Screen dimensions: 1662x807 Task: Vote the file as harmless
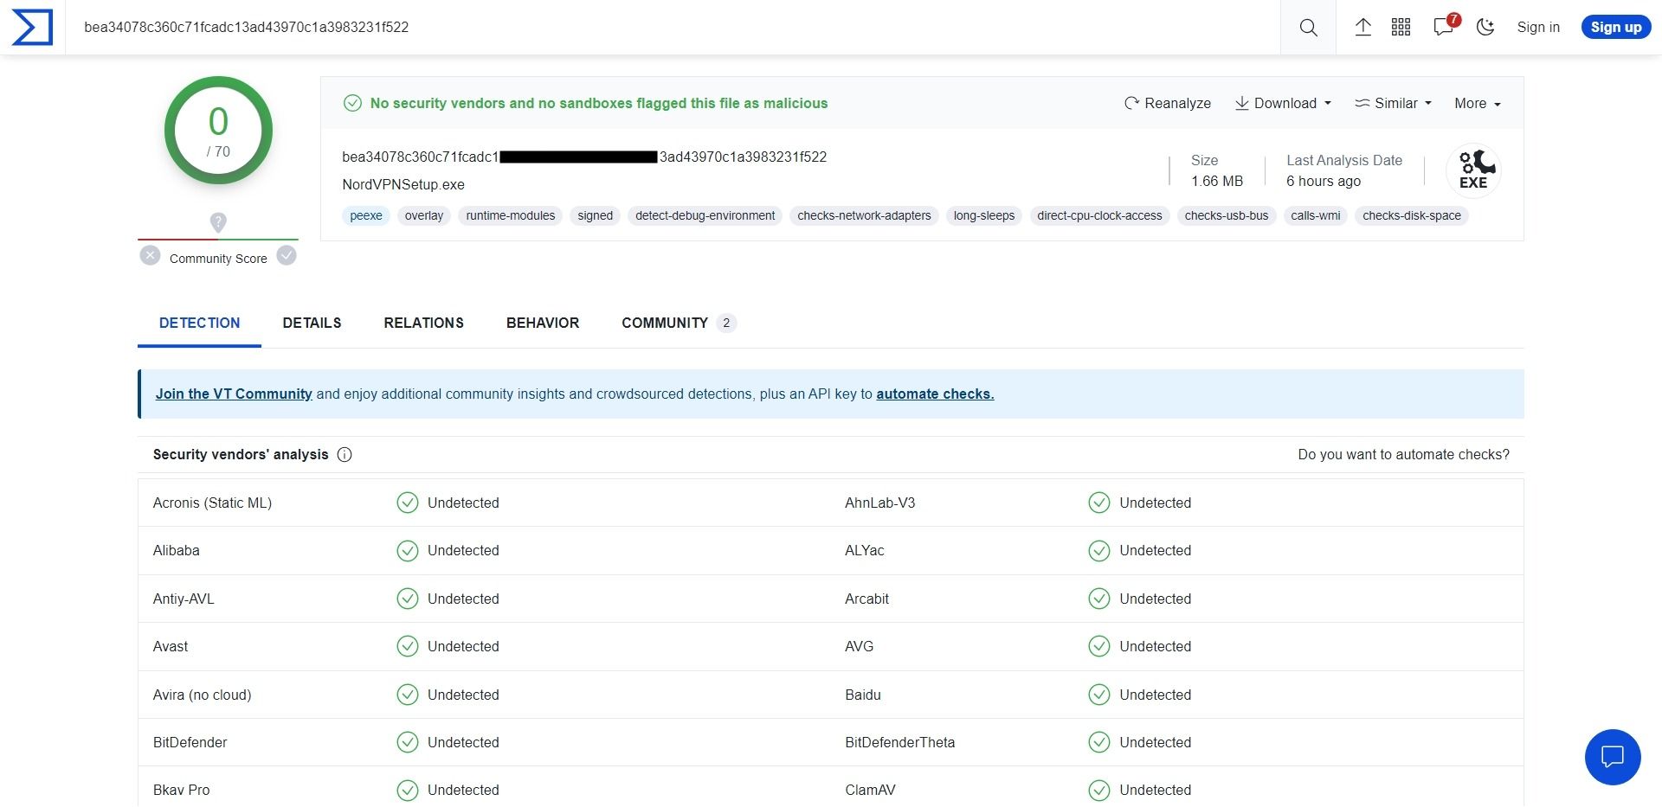287,254
